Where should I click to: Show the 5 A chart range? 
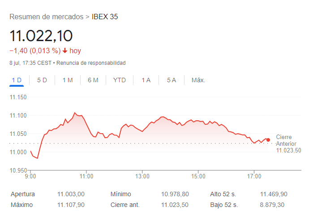pyautogui.click(x=172, y=80)
